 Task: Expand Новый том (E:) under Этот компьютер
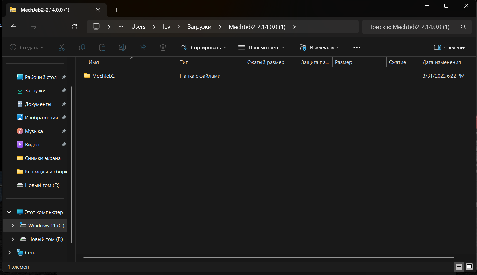pyautogui.click(x=13, y=239)
